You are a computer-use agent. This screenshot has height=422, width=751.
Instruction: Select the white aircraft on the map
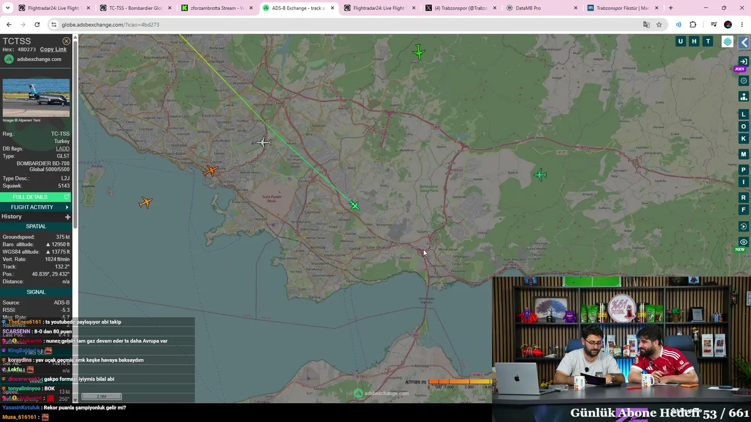263,142
